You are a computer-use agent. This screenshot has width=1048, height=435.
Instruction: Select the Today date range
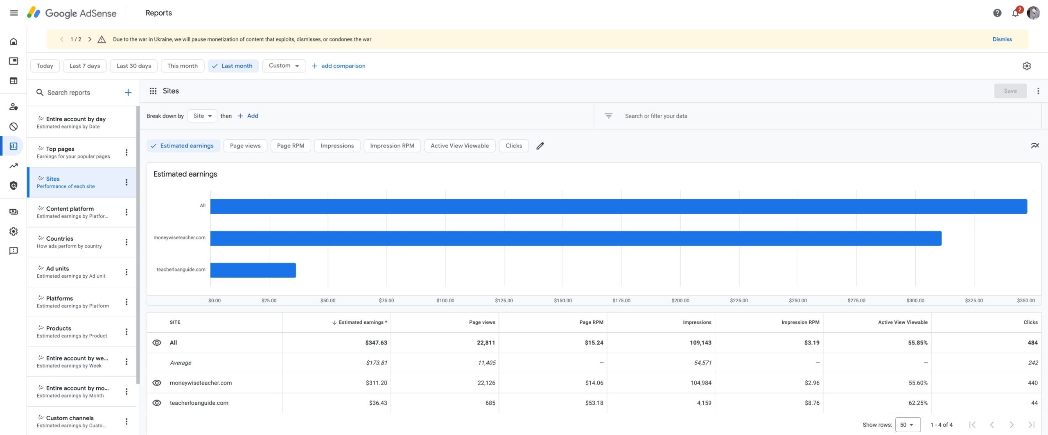tap(45, 66)
